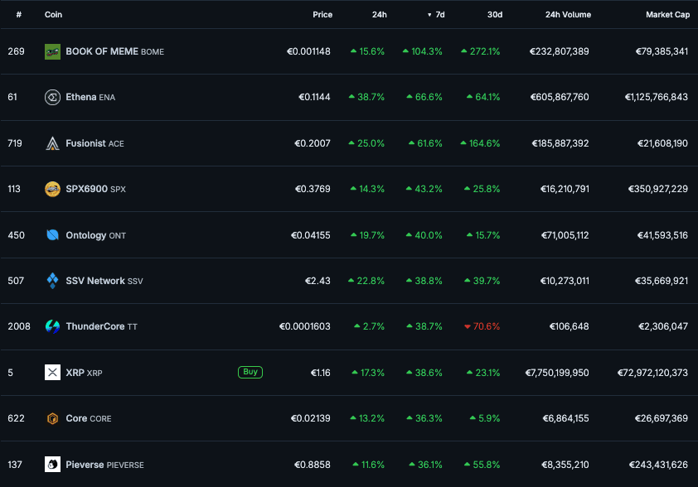Toggle the 7d sort arrow header
The width and height of the screenshot is (698, 487).
436,15
